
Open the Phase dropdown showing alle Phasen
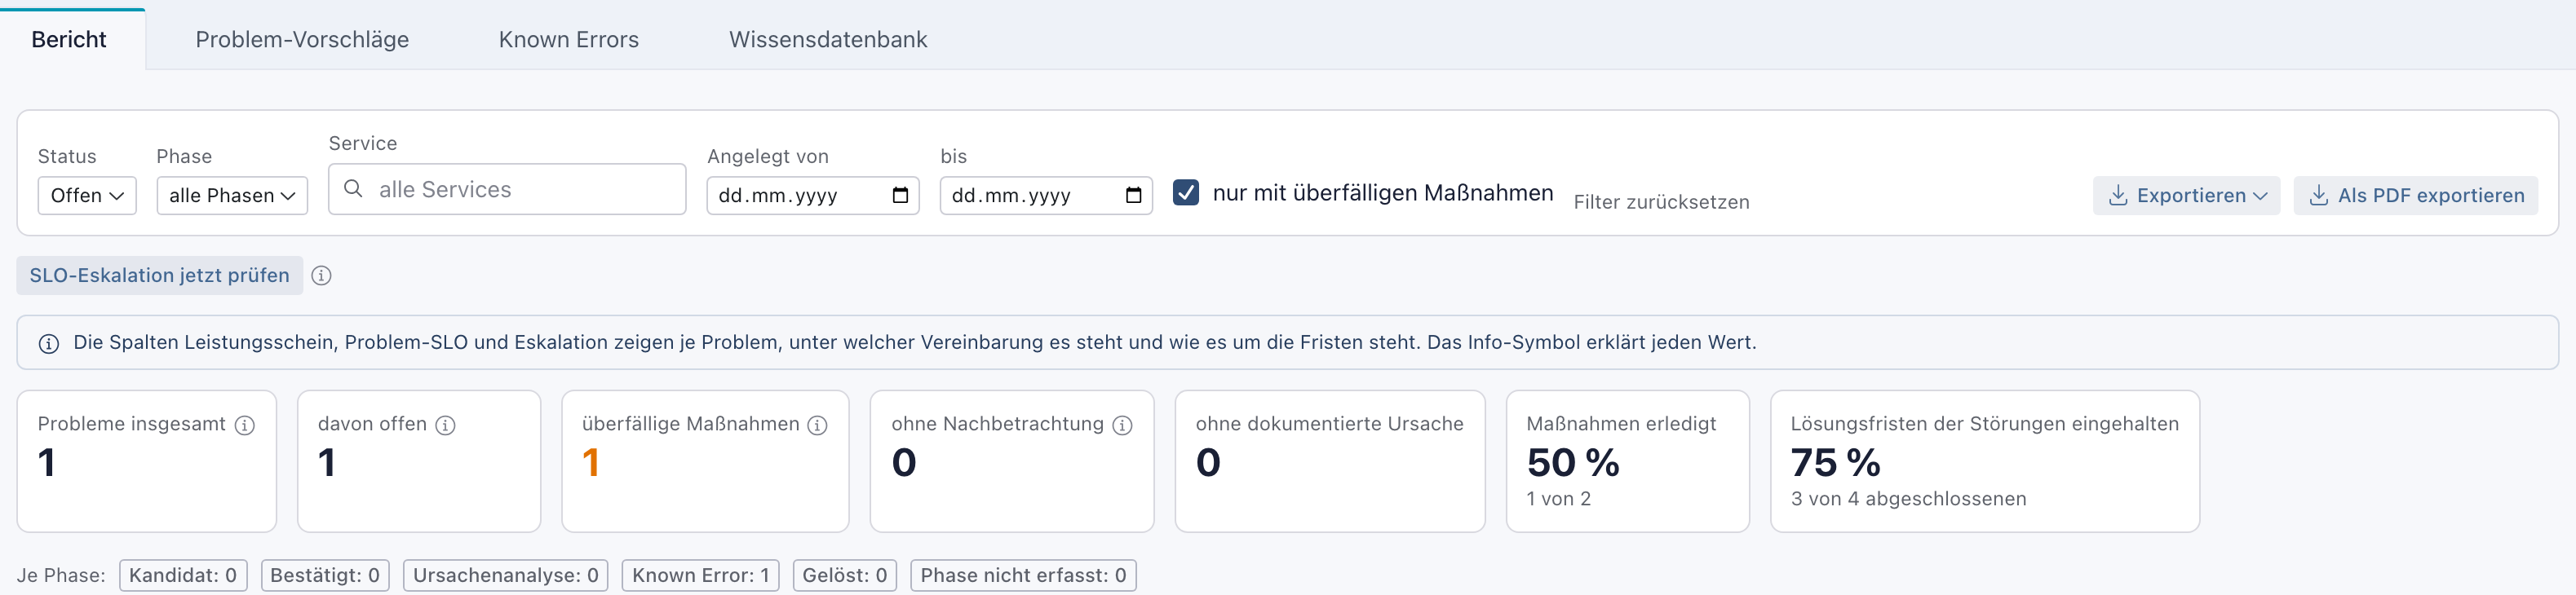tap(232, 195)
